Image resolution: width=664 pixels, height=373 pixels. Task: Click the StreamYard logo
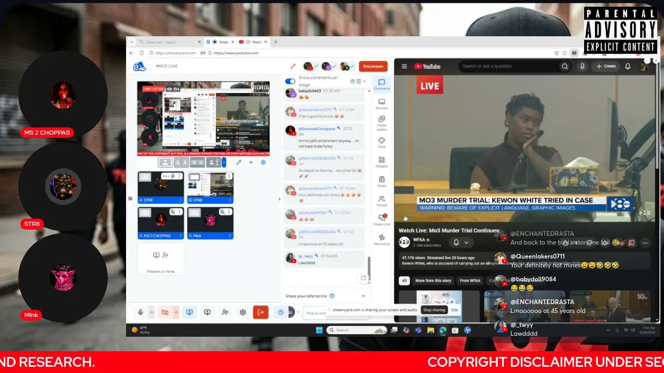(x=139, y=66)
